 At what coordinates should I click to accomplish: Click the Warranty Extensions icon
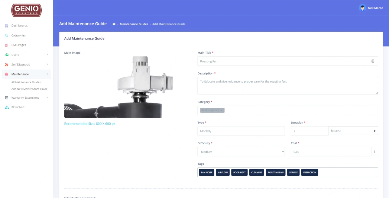[x=6, y=98]
